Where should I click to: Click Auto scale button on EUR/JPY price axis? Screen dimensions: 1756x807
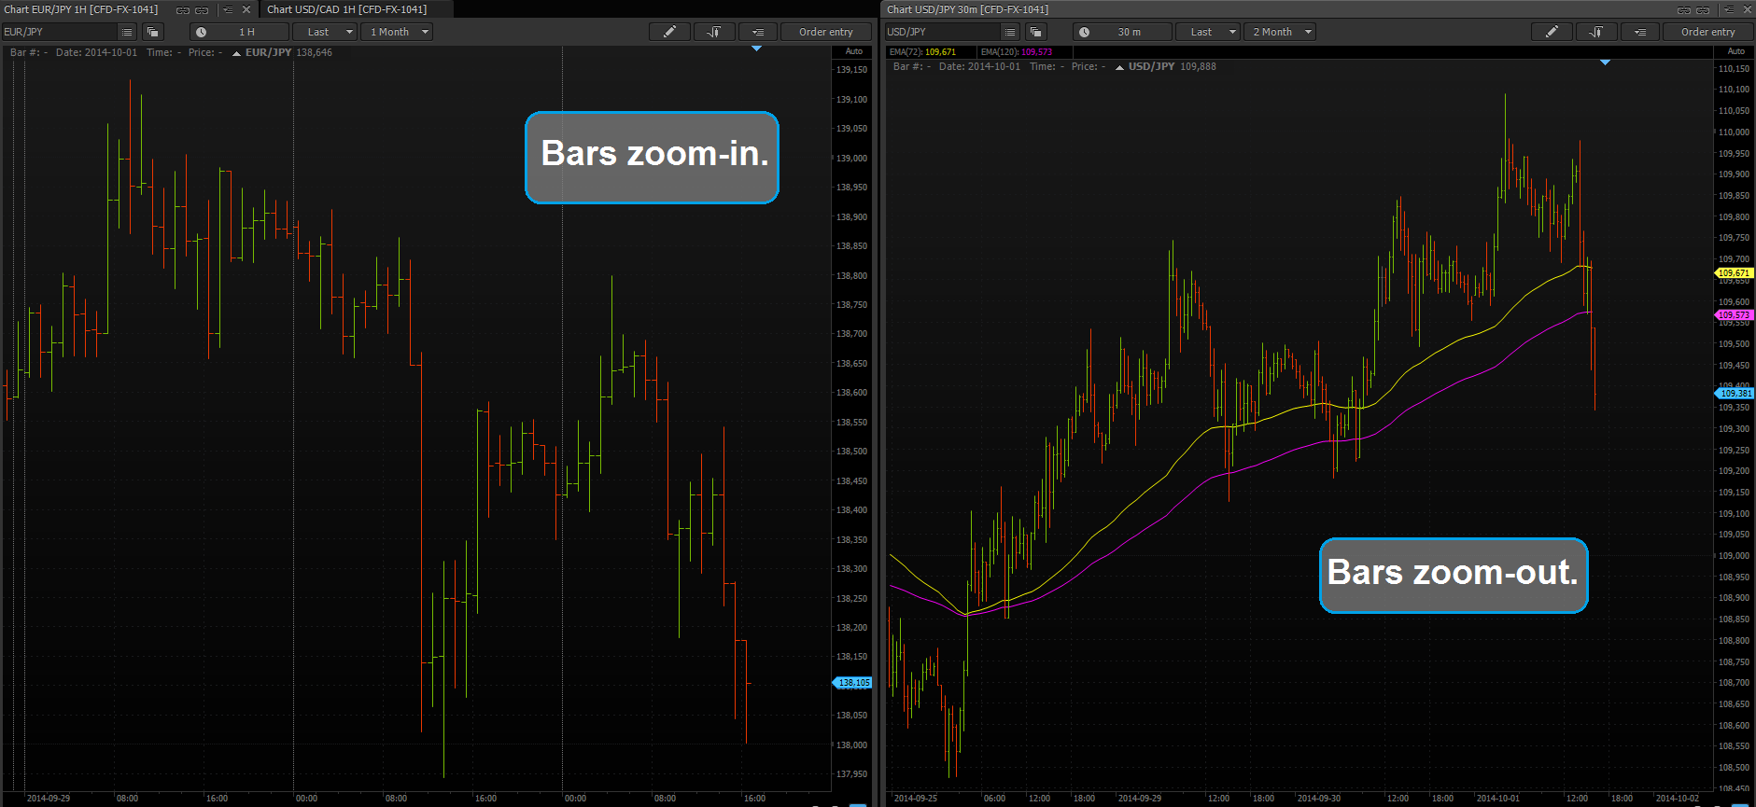tap(853, 51)
